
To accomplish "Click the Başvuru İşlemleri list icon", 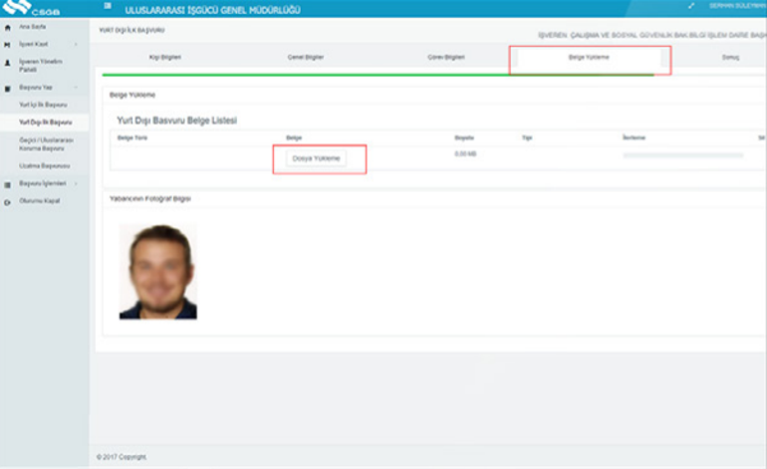I will point(9,184).
